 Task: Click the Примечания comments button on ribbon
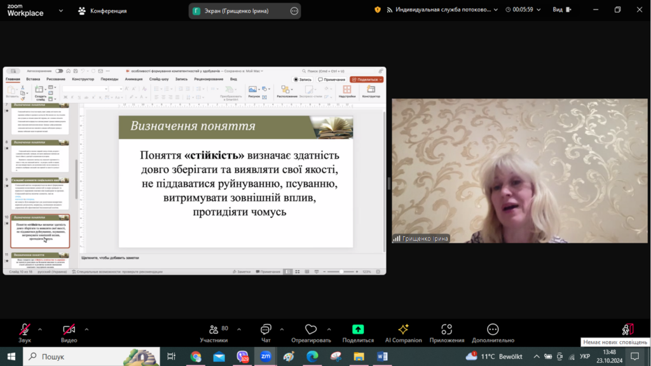click(331, 79)
